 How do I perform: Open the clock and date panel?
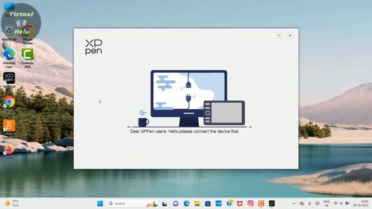360,203
